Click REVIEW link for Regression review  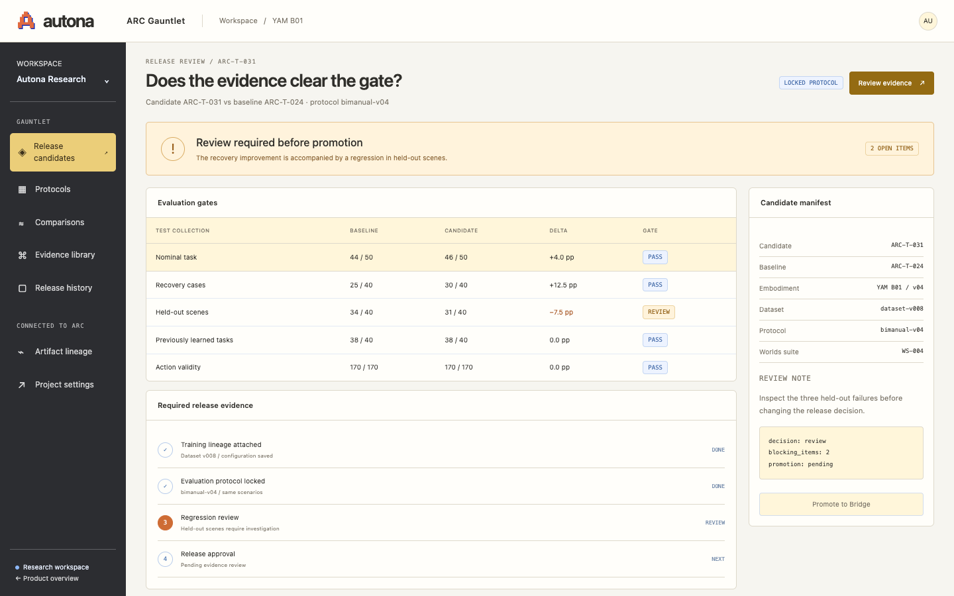(x=715, y=522)
